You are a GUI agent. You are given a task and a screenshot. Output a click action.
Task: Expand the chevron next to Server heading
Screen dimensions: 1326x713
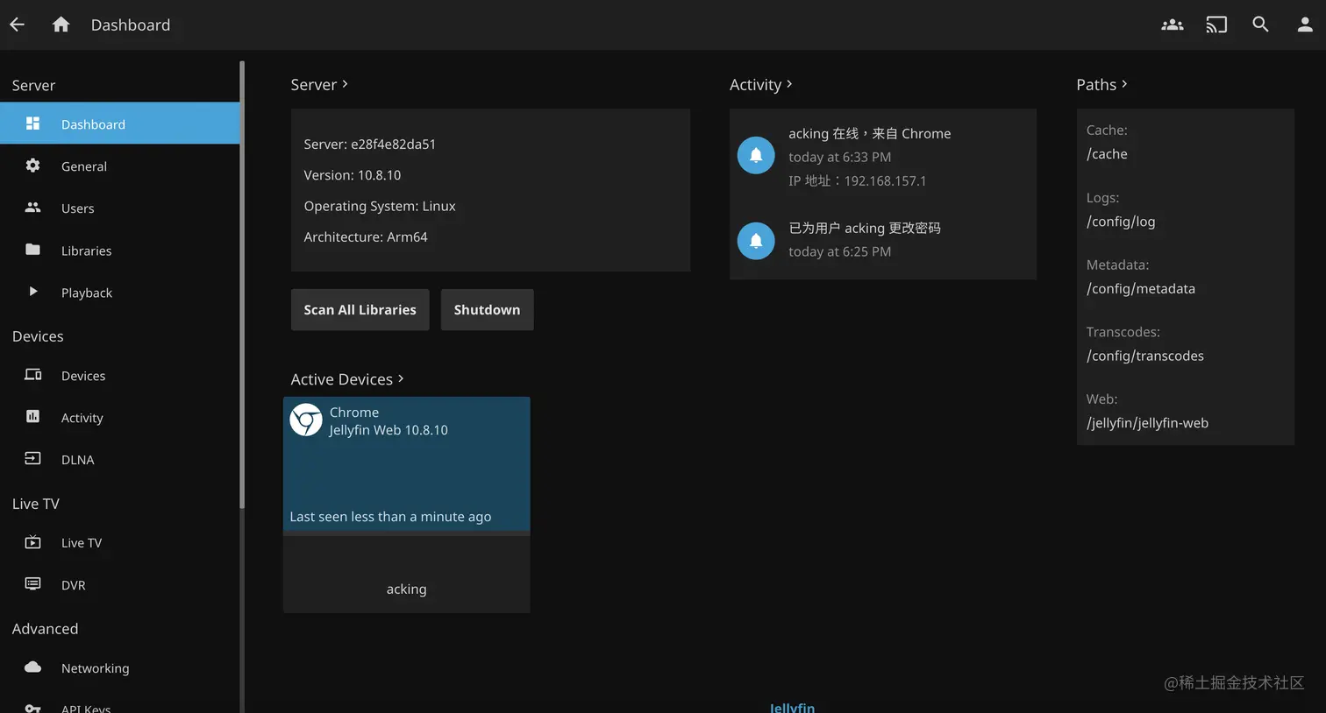tap(345, 84)
